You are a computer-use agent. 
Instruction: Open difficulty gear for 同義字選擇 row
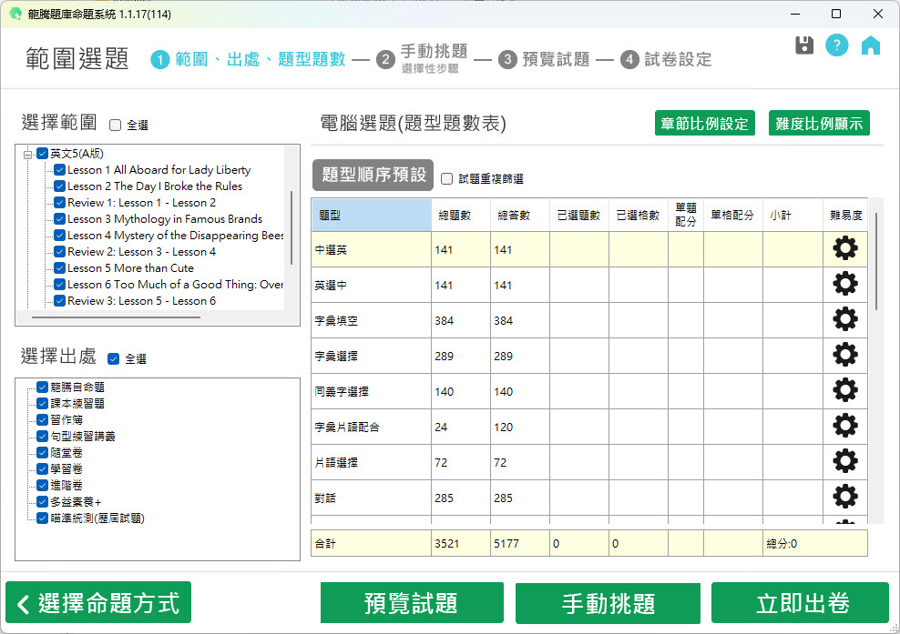pos(845,391)
